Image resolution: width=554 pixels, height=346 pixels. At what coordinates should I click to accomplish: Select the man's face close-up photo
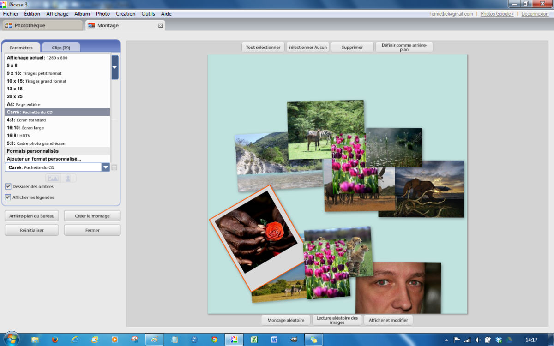(398, 288)
